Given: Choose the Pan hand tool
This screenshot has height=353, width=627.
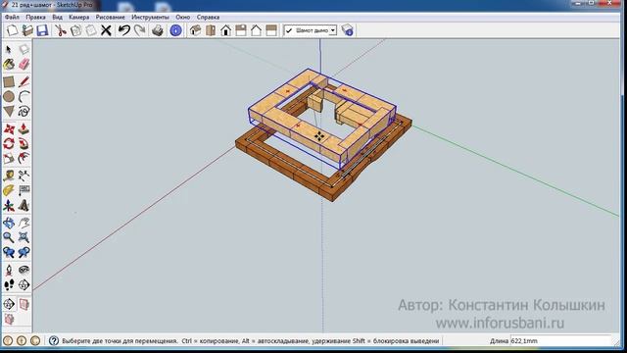Looking at the screenshot, I should (24, 223).
